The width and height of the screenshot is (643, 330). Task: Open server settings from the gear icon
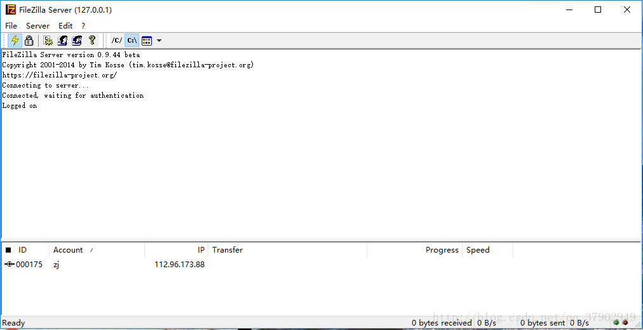pyautogui.click(x=48, y=41)
